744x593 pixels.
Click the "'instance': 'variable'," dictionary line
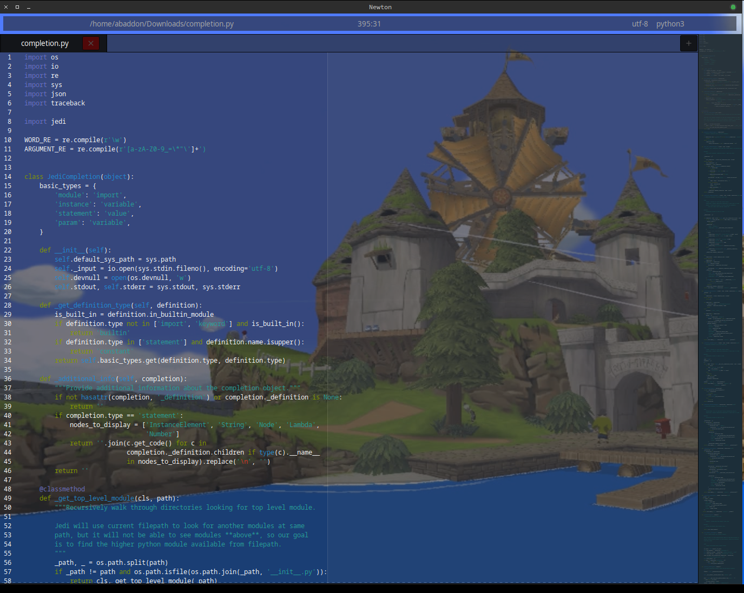(98, 204)
